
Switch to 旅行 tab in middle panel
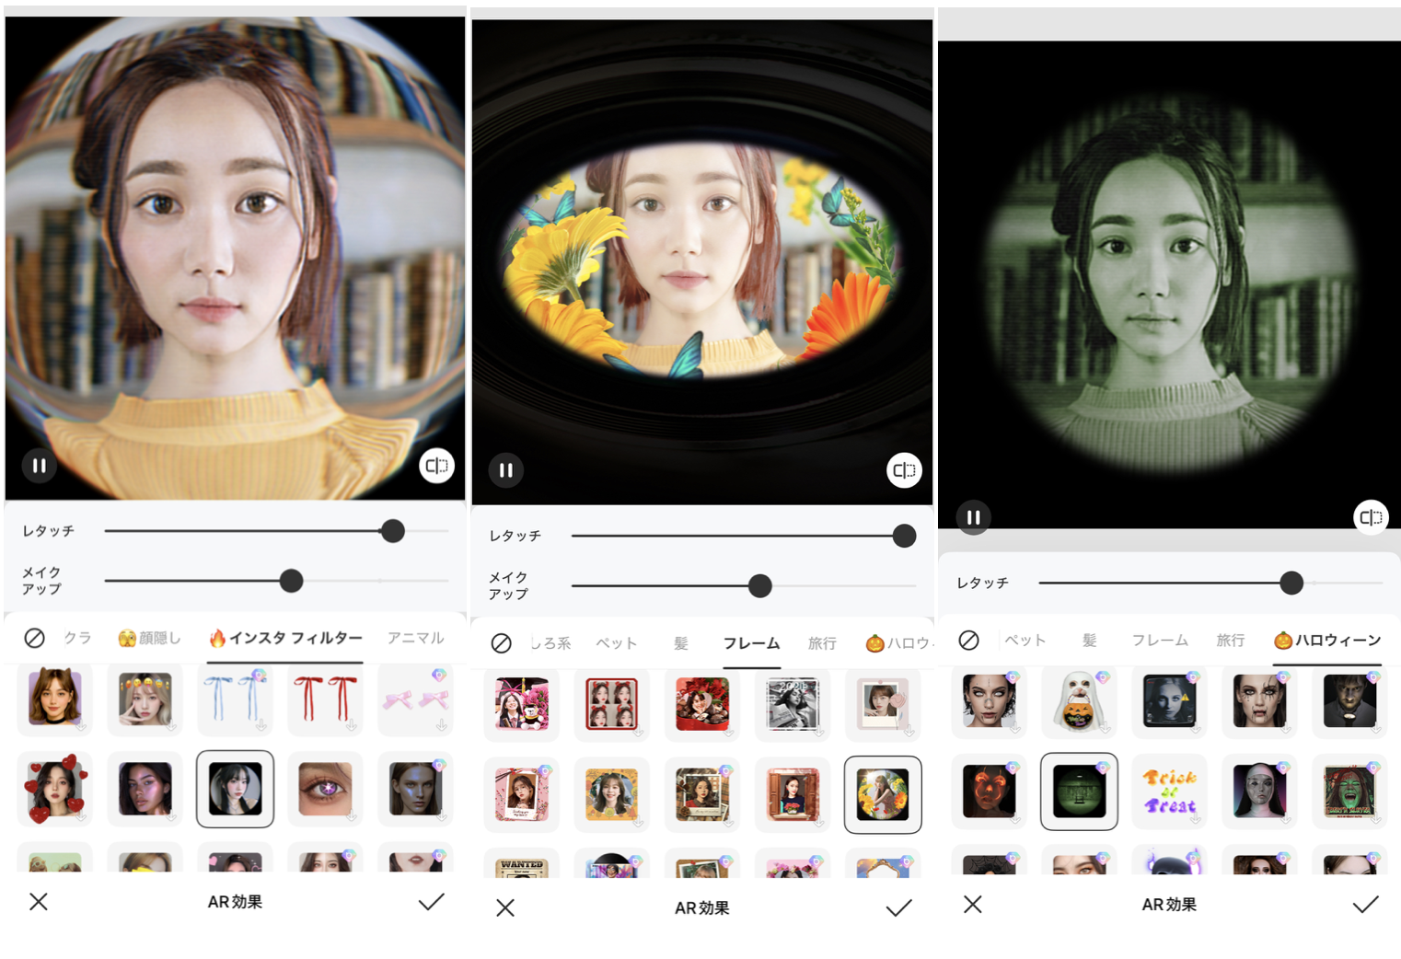click(x=821, y=643)
